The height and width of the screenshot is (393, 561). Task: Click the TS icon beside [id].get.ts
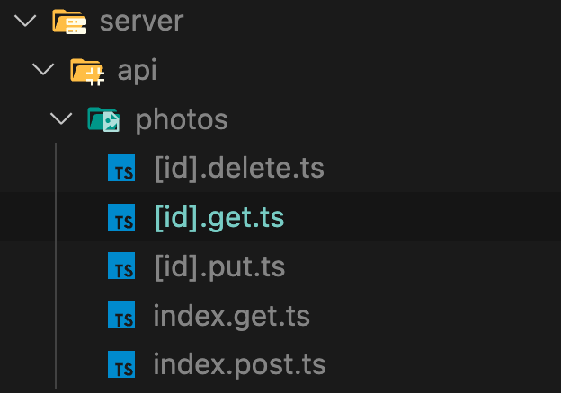click(120, 217)
